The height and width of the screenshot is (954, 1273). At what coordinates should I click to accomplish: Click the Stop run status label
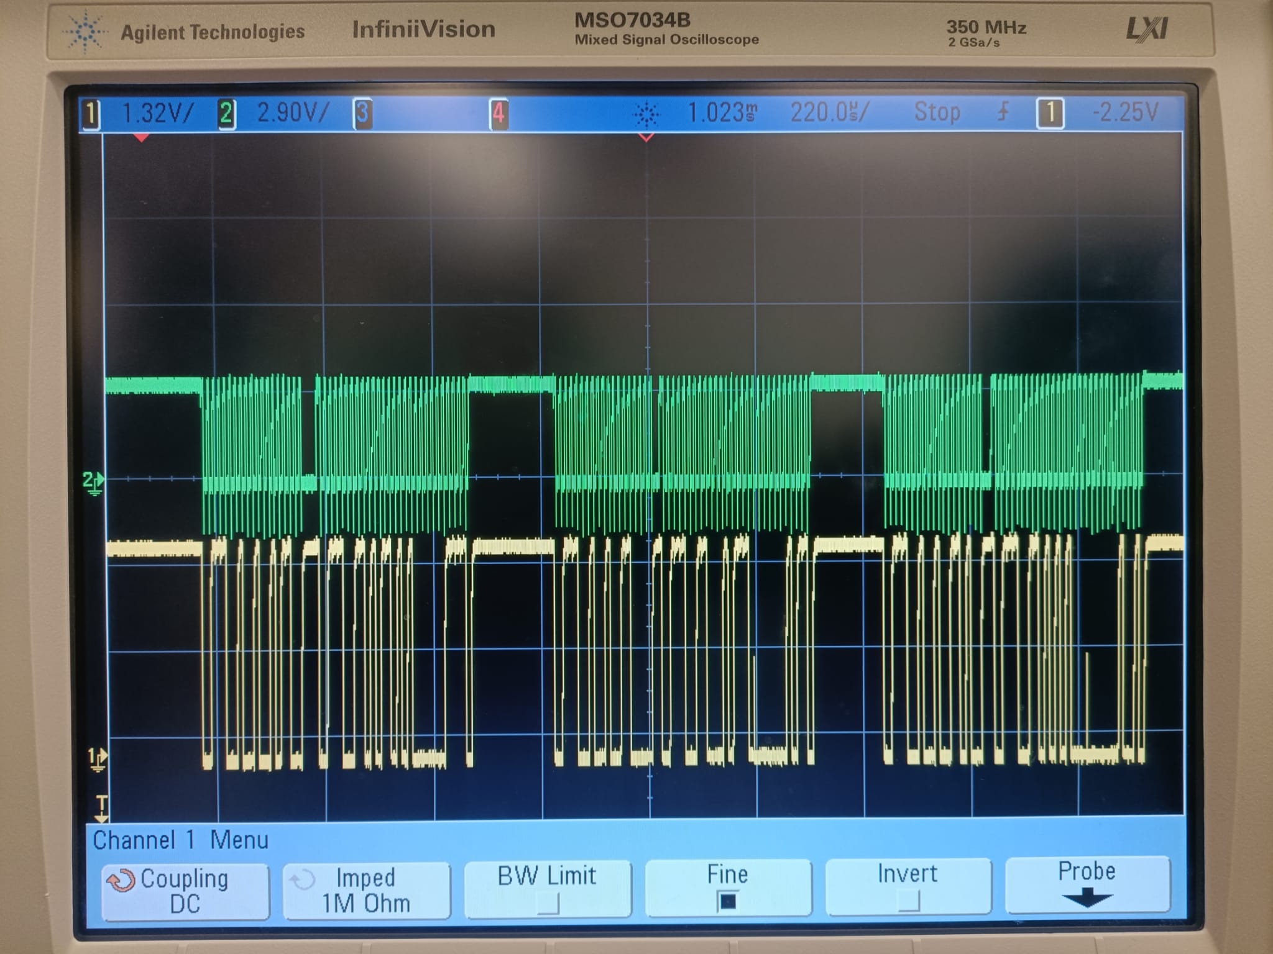coord(937,112)
